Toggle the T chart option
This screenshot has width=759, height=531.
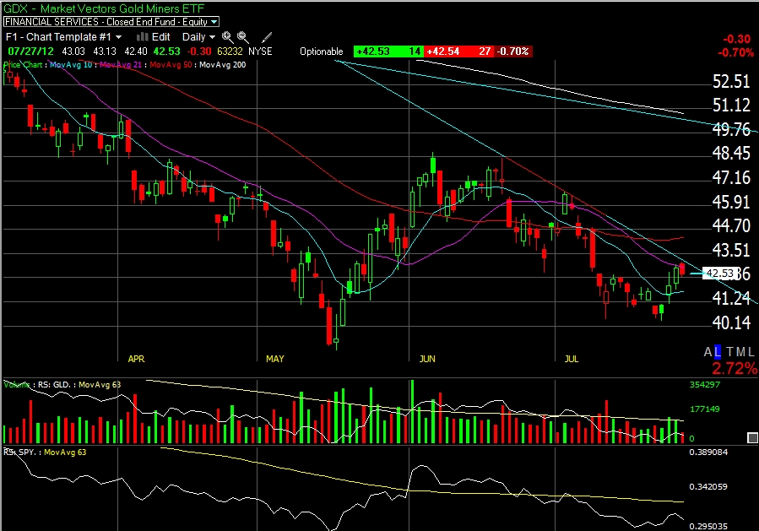(x=730, y=352)
